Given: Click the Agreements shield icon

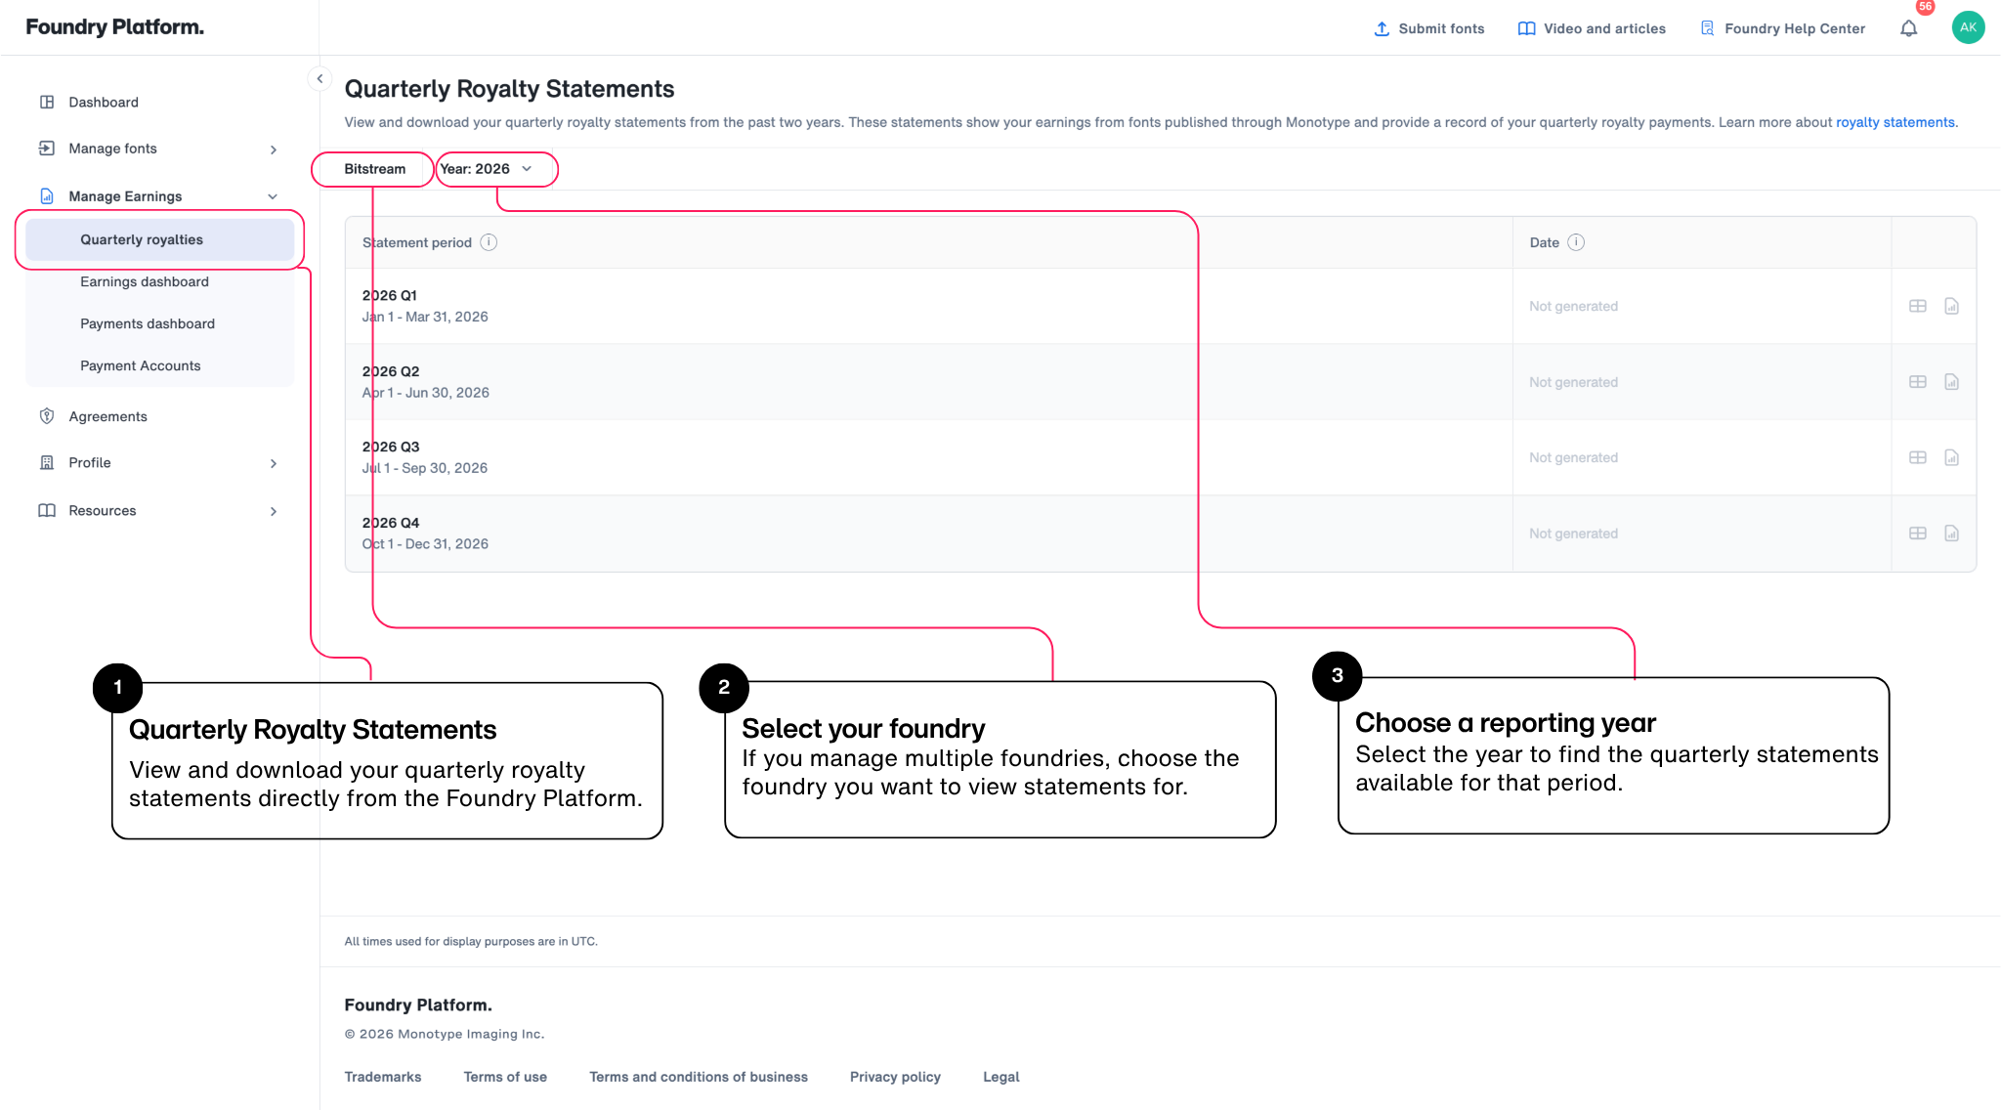Looking at the screenshot, I should tap(47, 416).
